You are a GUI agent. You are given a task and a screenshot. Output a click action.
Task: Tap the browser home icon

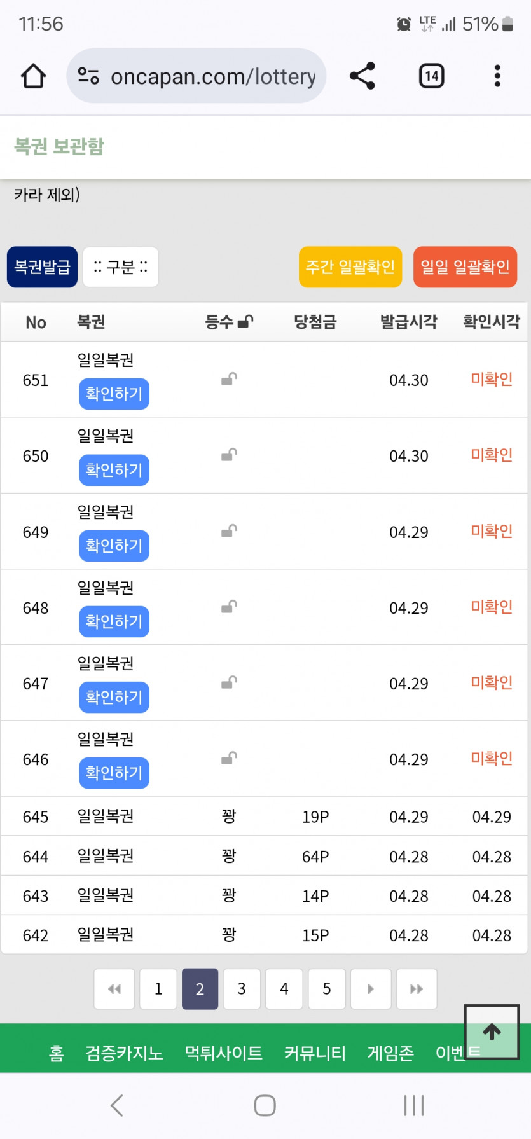33,76
